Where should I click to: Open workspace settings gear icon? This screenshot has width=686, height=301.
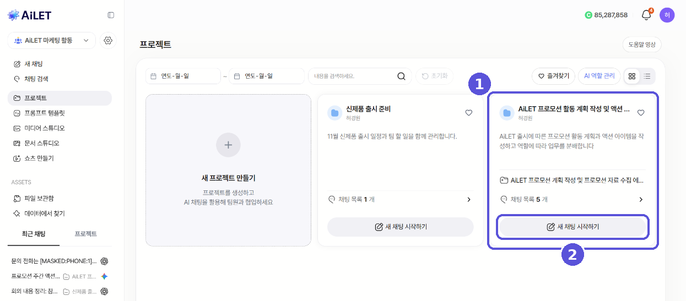click(108, 40)
